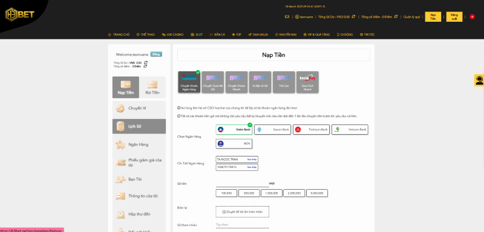This screenshot has height=232, width=484.
Task: Open Lịch Sử in sidebar
Action: point(139,126)
